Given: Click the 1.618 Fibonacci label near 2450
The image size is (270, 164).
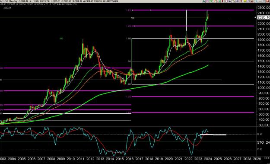Looking at the screenshot, I should 129,10.
